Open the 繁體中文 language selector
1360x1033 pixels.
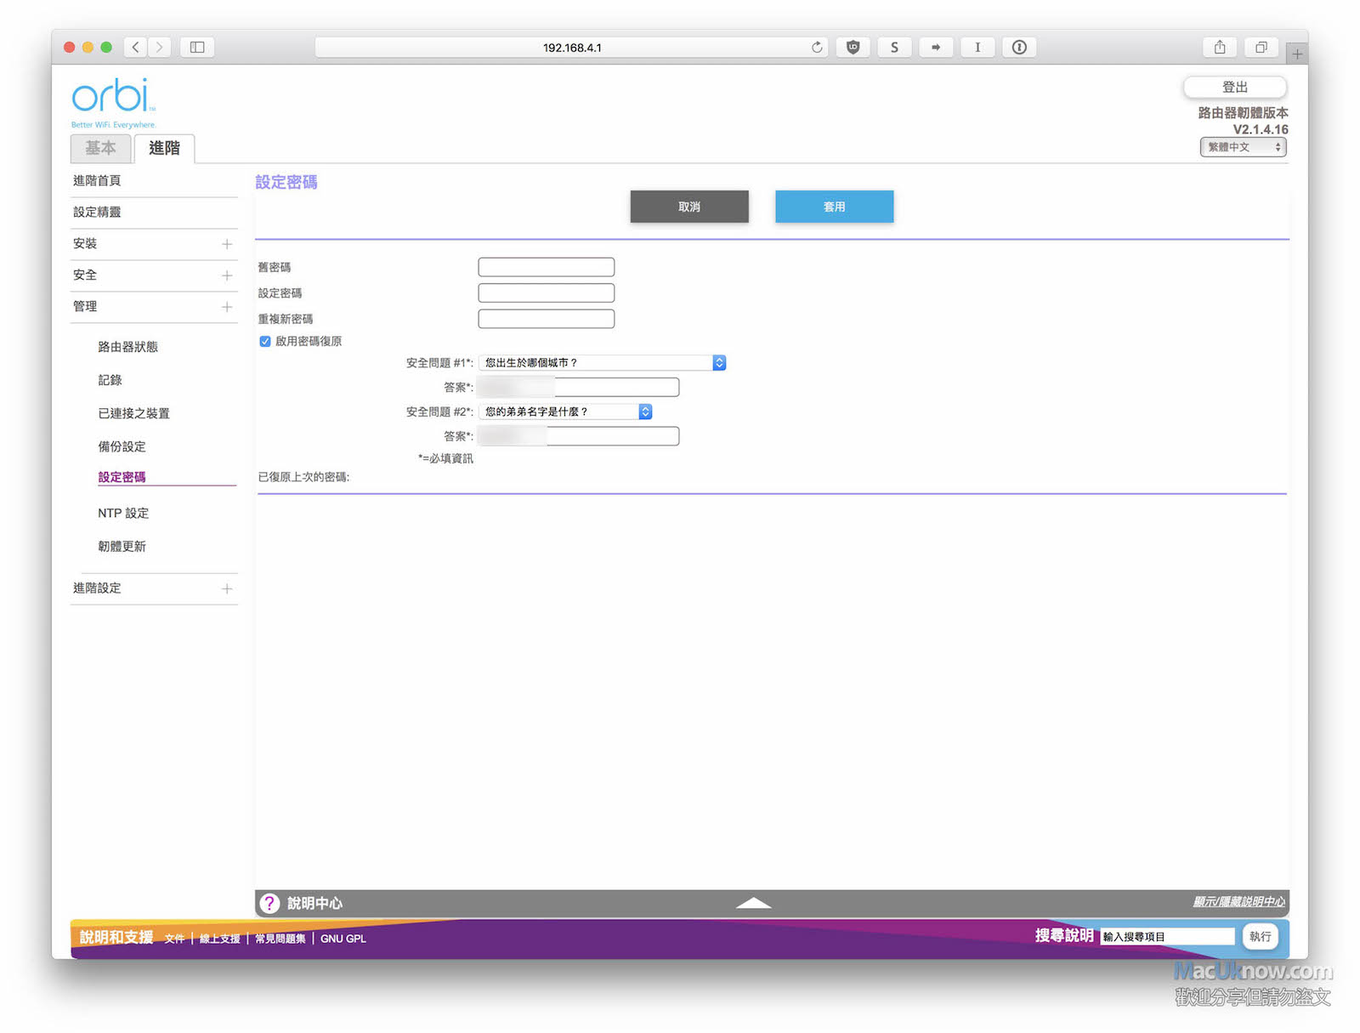1243,147
